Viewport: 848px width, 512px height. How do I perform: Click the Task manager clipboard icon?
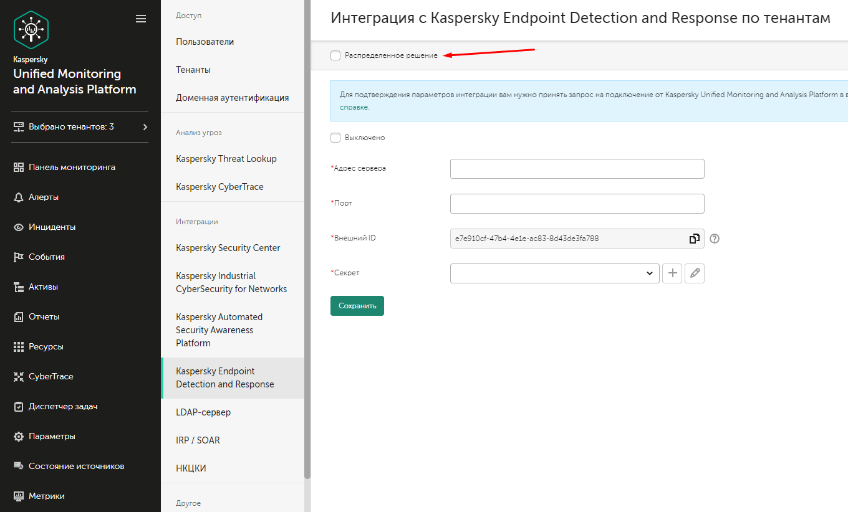click(19, 406)
